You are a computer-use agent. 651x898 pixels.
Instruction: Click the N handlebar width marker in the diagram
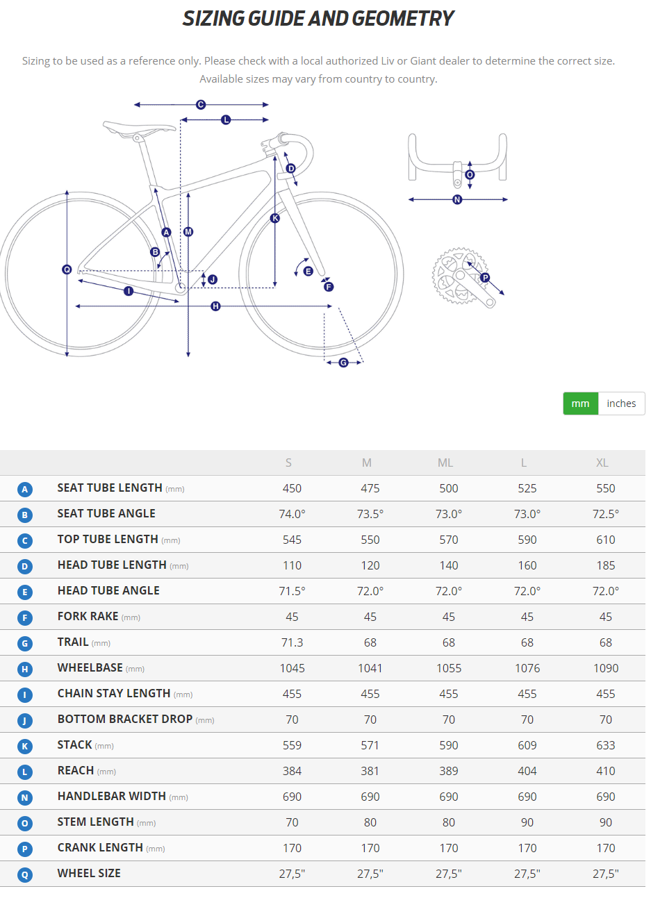(457, 200)
